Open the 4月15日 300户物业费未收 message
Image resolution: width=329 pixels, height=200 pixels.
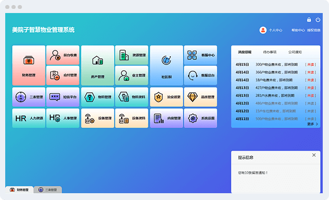(276, 65)
